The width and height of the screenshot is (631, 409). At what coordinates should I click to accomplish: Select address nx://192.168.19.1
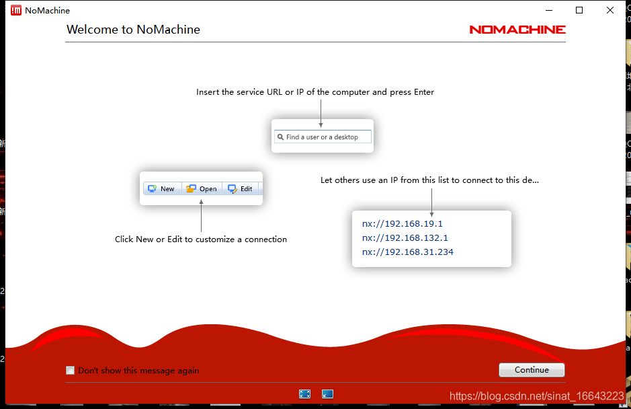click(402, 223)
